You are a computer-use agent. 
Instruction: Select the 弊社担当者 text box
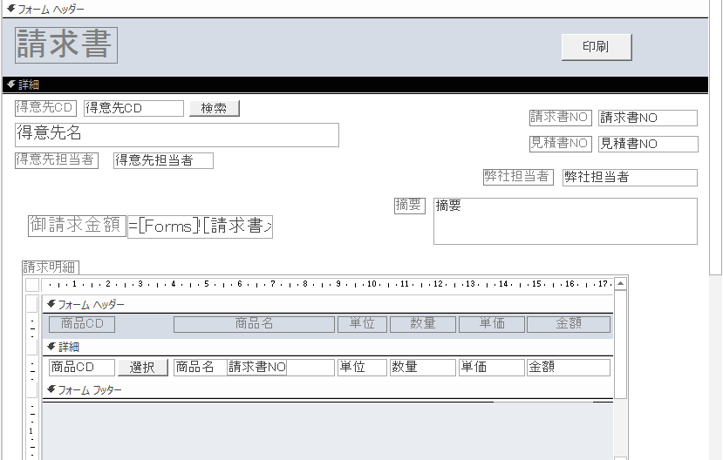[x=629, y=177]
